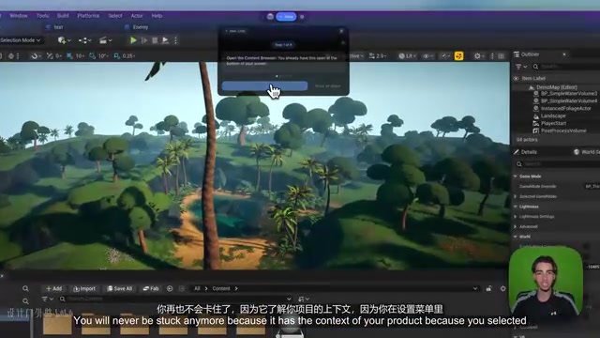Close the Outliner panel tab
Image resolution: width=600 pixels, height=338 pixels.
click(564, 54)
